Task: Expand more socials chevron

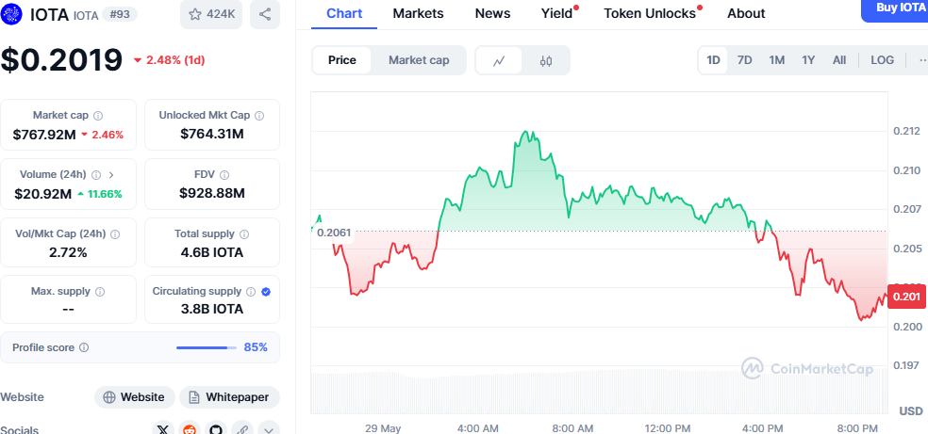Action: 268,429
